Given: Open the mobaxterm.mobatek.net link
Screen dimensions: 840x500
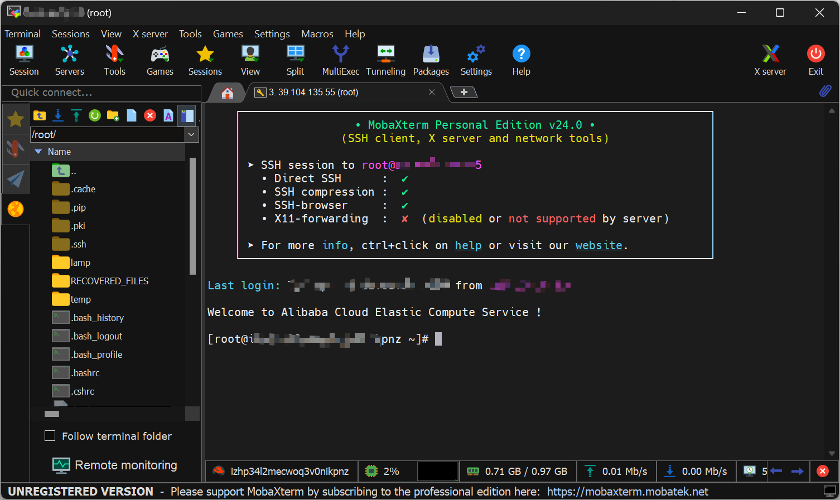Looking at the screenshot, I should tap(627, 492).
